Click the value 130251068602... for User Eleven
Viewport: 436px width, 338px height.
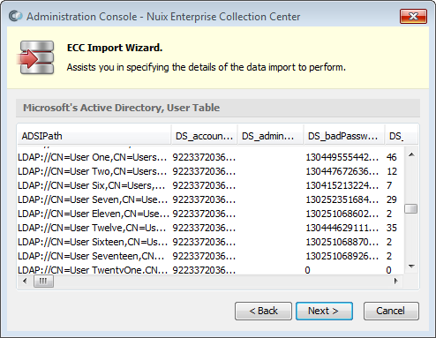(342, 214)
